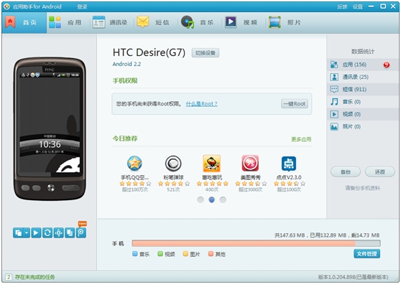Screen dimensions: 401x284
Task: Click the 切换设备 switch device button
Action: pos(206,53)
